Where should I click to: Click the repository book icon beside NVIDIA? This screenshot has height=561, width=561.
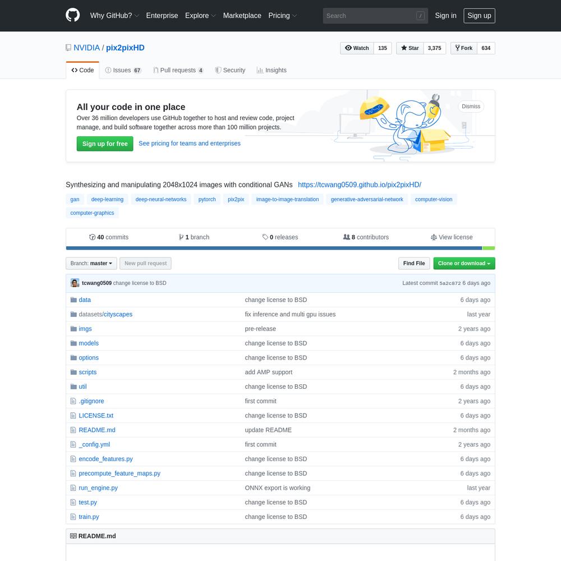coord(68,48)
